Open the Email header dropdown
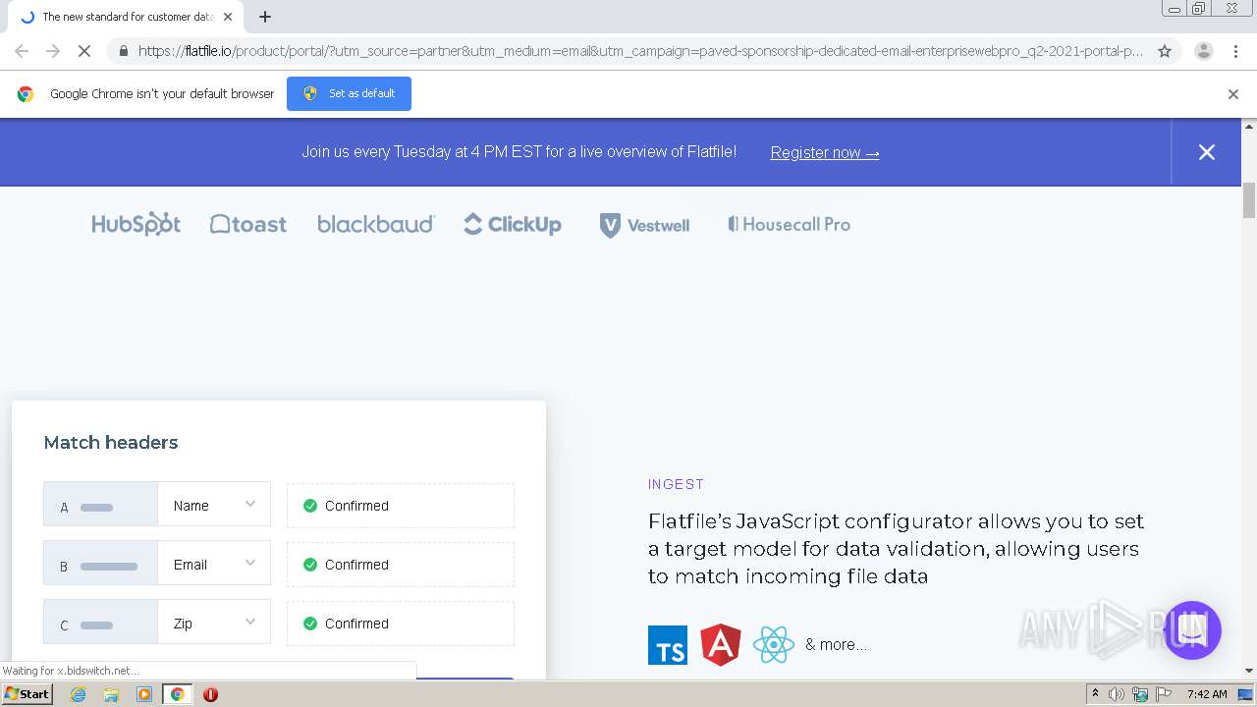1257x707 pixels. point(214,564)
